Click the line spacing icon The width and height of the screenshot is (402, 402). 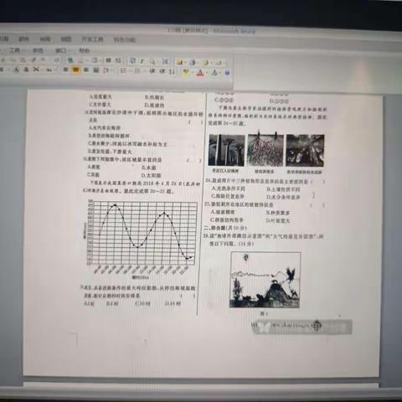tap(106, 70)
